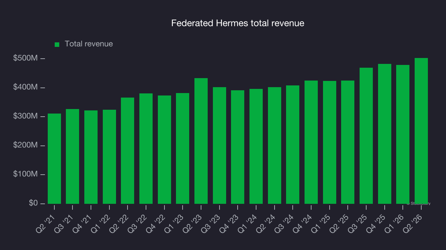Select the Q2 '25 revenue bar
This screenshot has width=446, height=250.
[x=348, y=142]
